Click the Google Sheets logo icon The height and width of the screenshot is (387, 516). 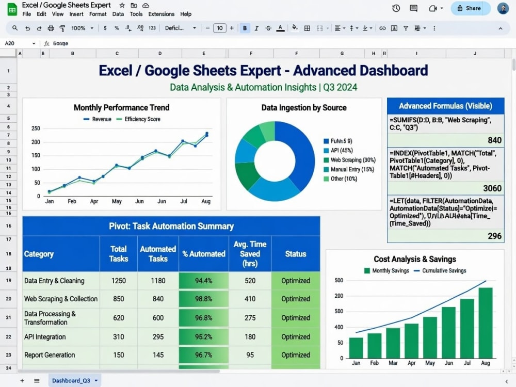point(12,9)
